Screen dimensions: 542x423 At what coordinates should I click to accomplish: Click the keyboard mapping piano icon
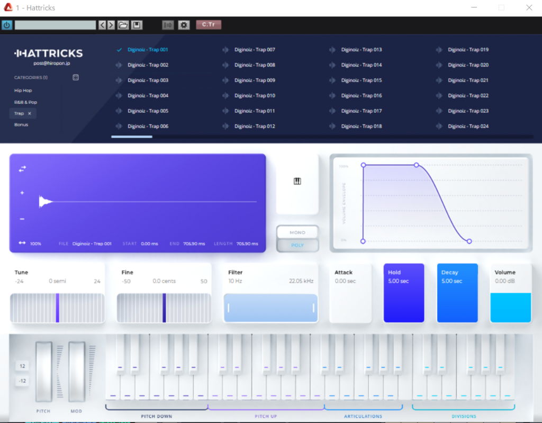pos(297,181)
